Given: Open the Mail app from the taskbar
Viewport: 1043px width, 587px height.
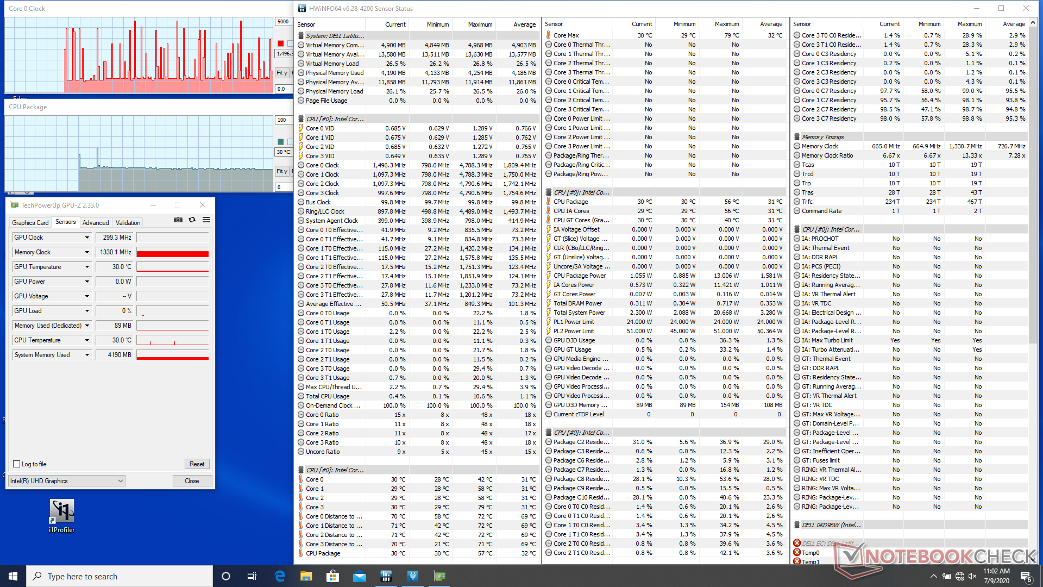Looking at the screenshot, I should [x=359, y=576].
